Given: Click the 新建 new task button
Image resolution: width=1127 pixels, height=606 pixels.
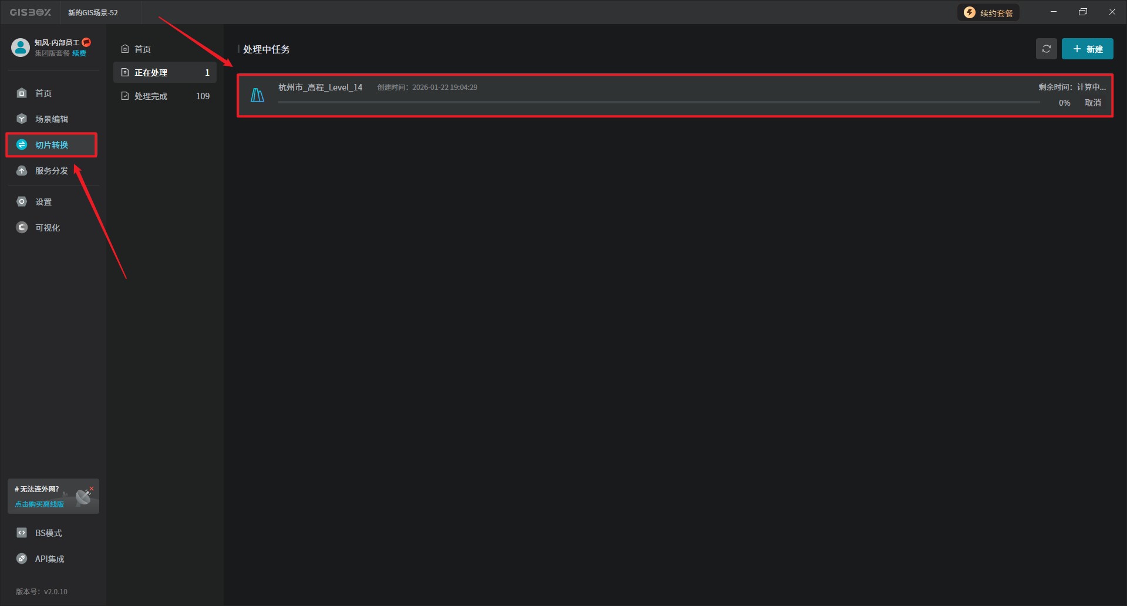Looking at the screenshot, I should point(1087,49).
